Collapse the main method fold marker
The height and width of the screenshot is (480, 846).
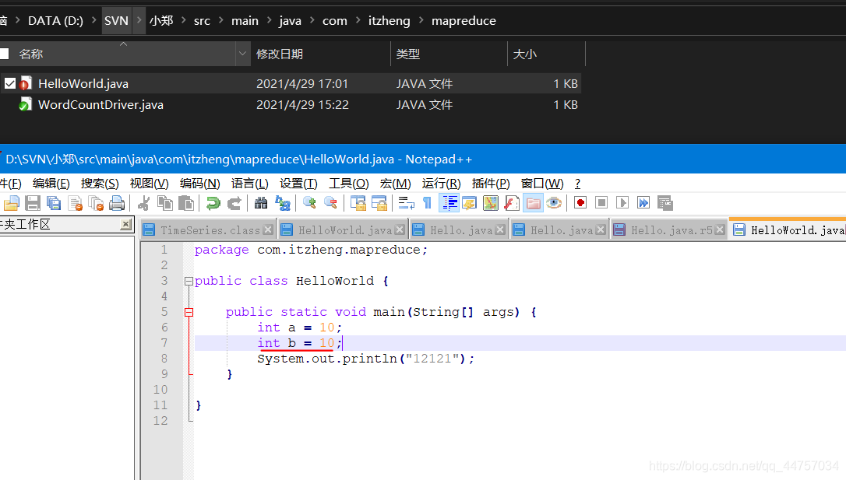(x=188, y=312)
